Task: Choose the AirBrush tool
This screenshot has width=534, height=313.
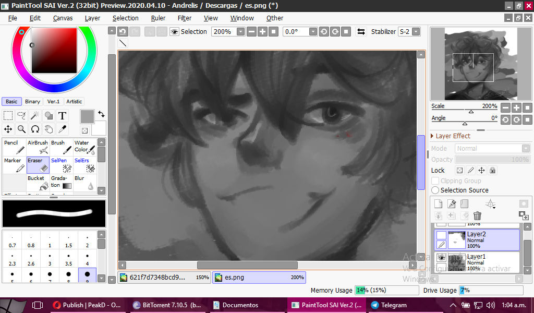Action: 38,147
